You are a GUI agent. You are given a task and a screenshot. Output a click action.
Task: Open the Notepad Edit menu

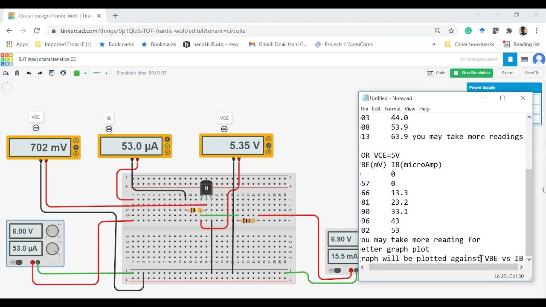(376, 109)
